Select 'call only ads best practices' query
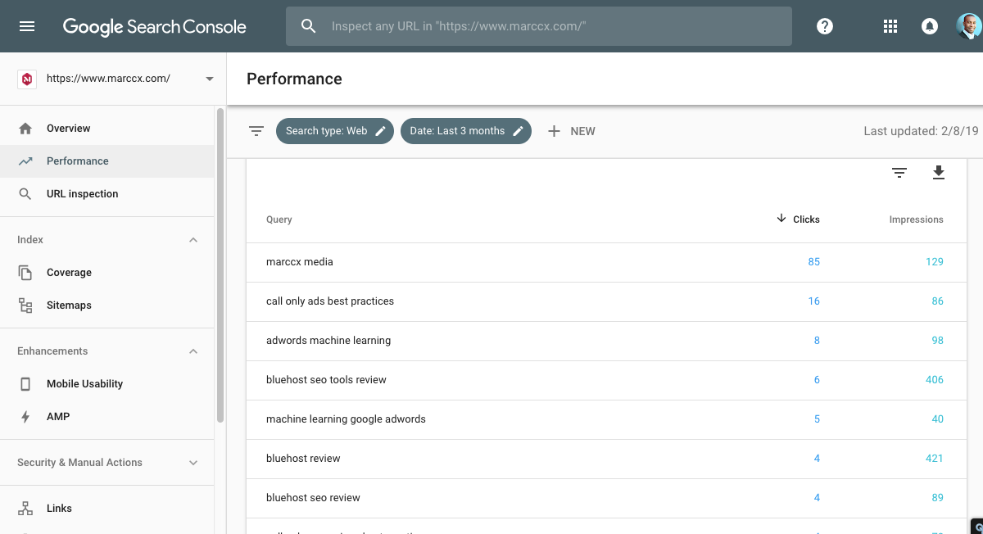This screenshot has height=534, width=983. [605, 301]
